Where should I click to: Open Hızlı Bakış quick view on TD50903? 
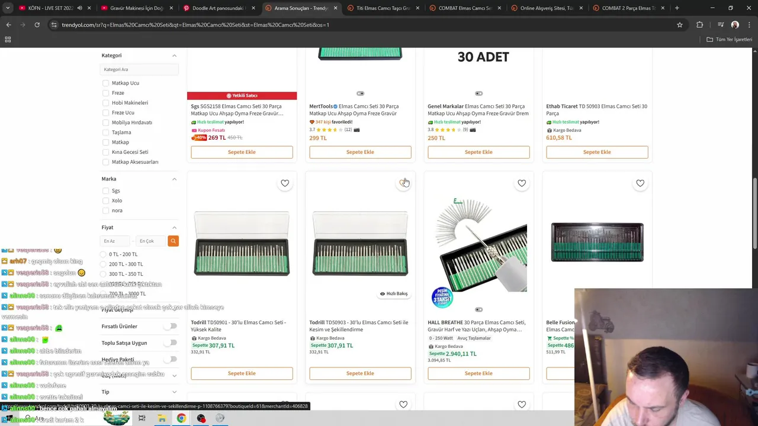[394, 293]
